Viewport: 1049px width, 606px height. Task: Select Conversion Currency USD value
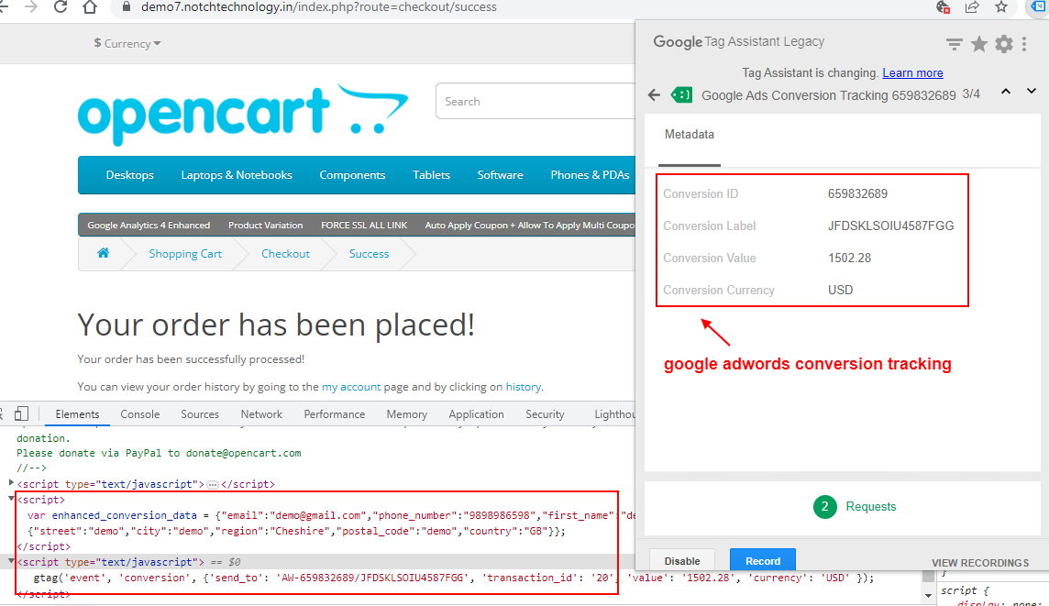tap(840, 291)
